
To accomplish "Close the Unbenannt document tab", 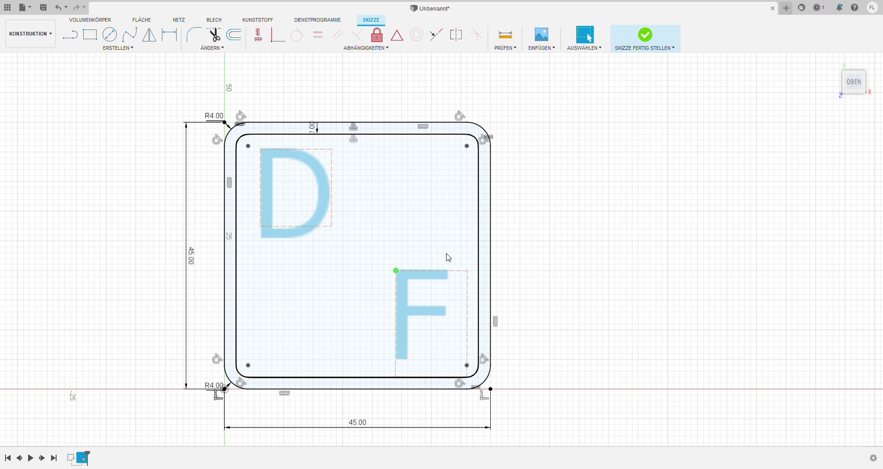I will pyautogui.click(x=773, y=8).
